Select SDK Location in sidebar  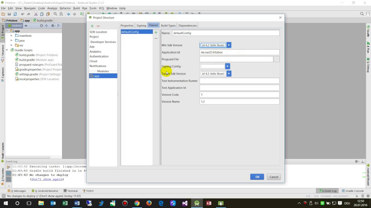pos(98,32)
